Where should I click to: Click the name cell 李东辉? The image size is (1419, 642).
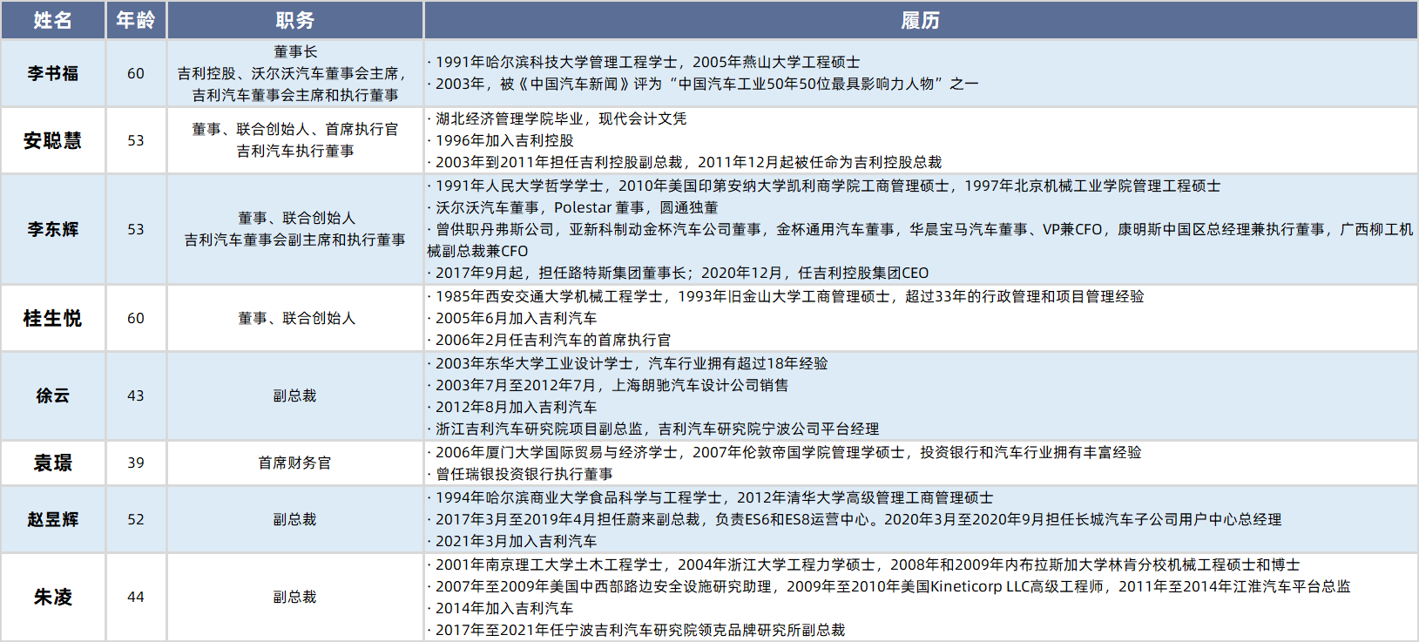(x=53, y=229)
